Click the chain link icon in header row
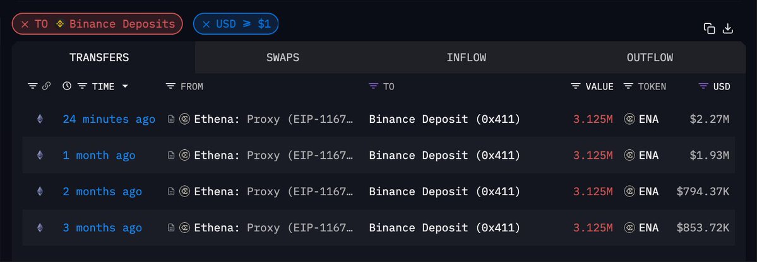The image size is (757, 262). 46,86
